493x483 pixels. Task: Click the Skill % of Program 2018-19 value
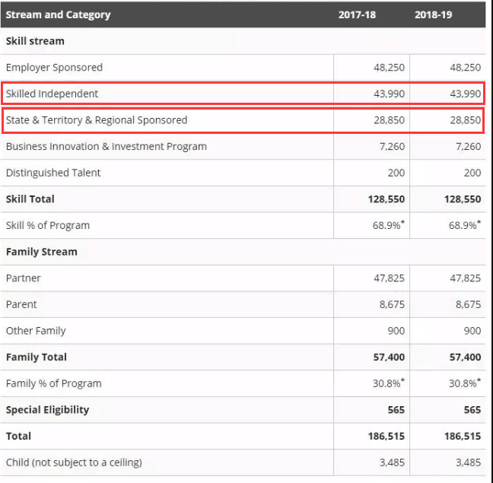pyautogui.click(x=463, y=225)
